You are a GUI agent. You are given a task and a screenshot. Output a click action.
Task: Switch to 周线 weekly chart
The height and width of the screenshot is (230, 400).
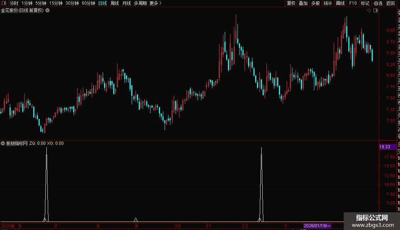pyautogui.click(x=115, y=3)
